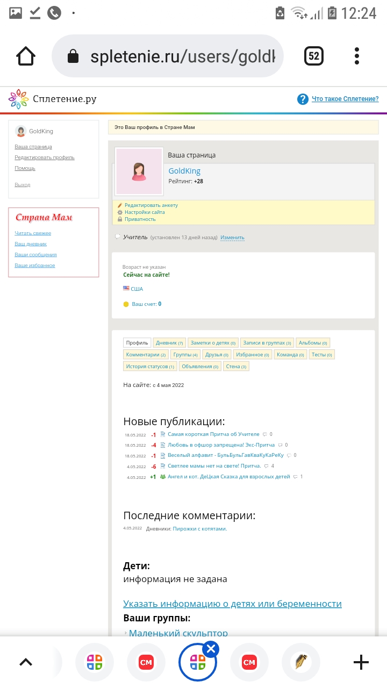Click the Помощь sidebar link
Image resolution: width=387 pixels, height=688 pixels.
click(x=25, y=168)
